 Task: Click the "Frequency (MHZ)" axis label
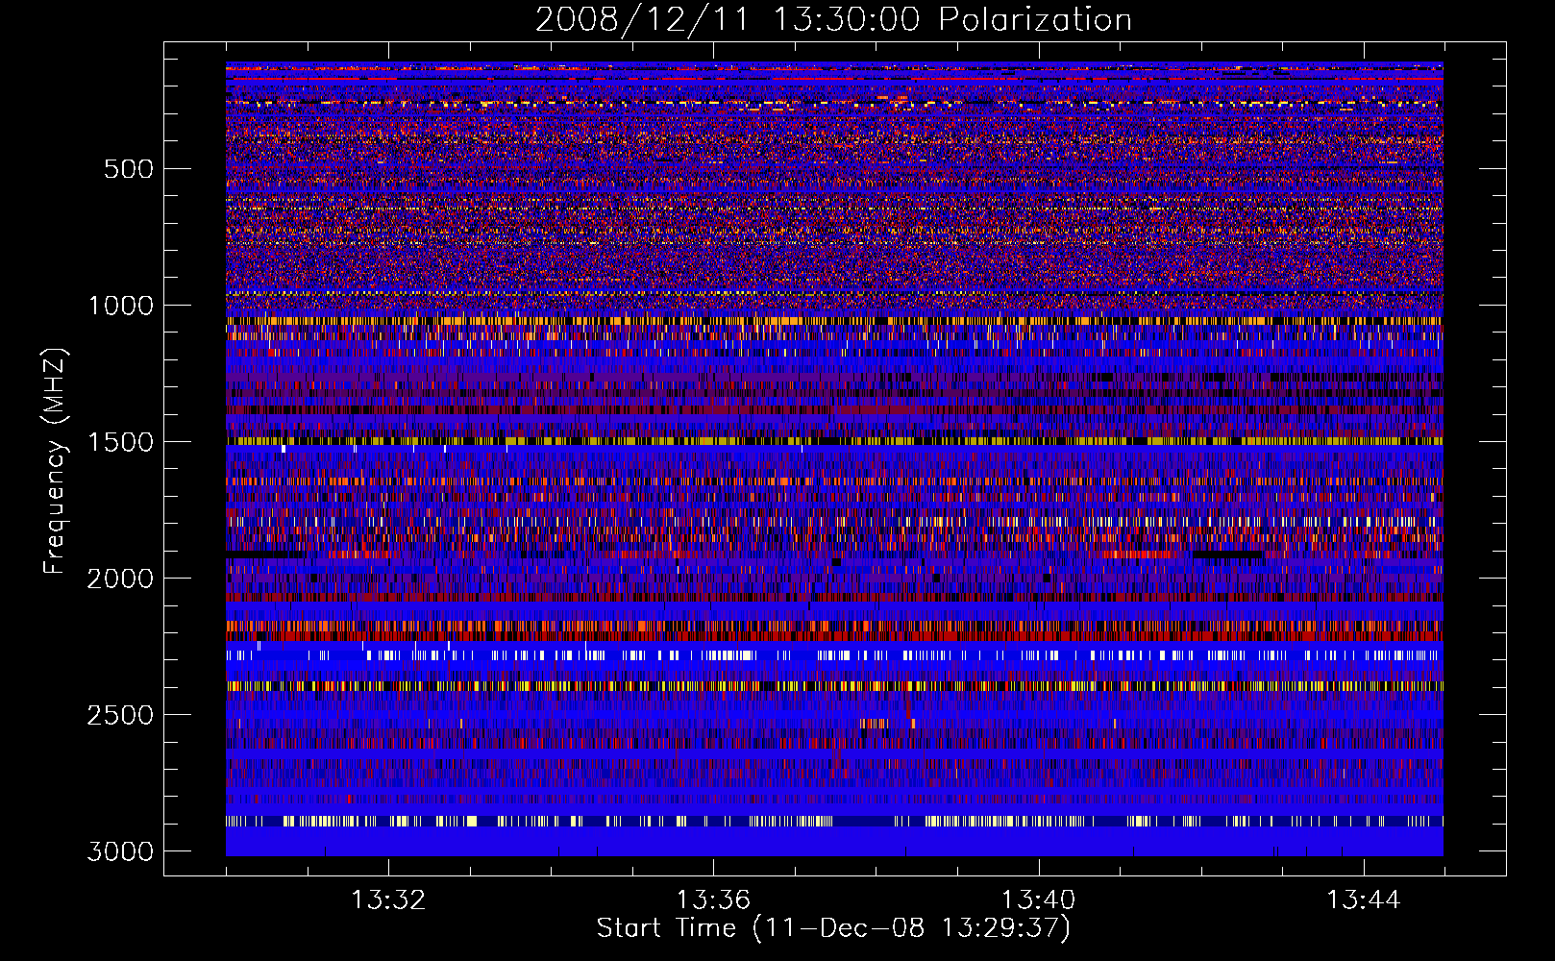[56, 460]
